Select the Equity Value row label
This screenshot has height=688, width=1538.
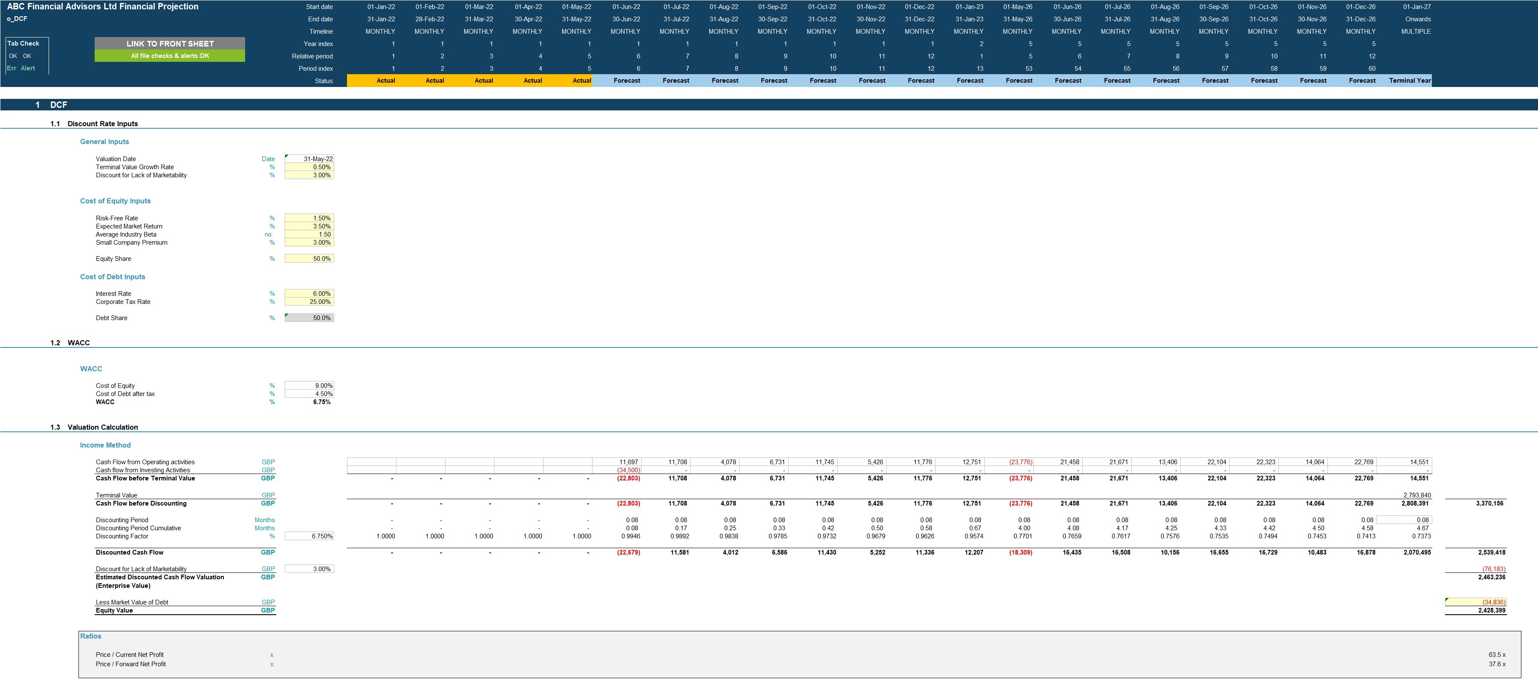tap(114, 610)
